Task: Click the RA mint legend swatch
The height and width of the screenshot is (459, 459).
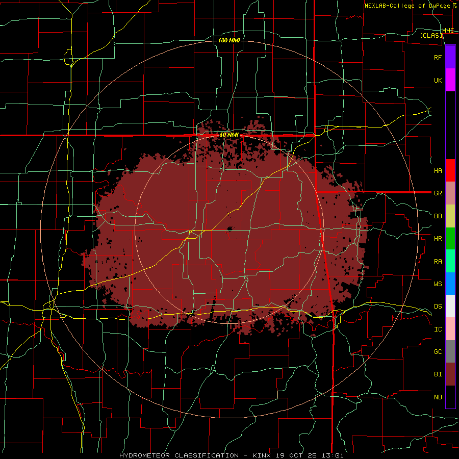Action: coord(450,261)
